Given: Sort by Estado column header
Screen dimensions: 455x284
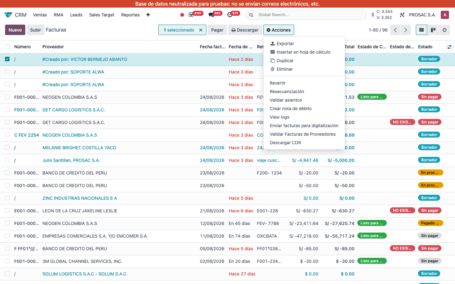Looking at the screenshot, I should (x=425, y=47).
